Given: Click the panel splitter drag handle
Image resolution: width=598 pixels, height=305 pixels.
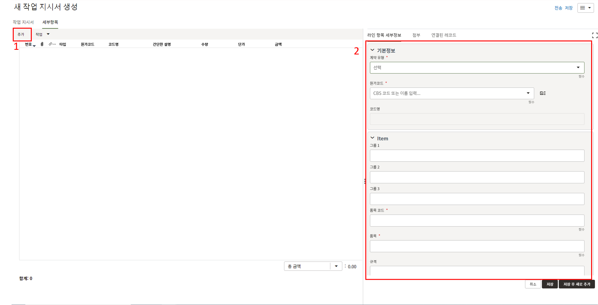Looking at the screenshot, I should pyautogui.click(x=365, y=181).
